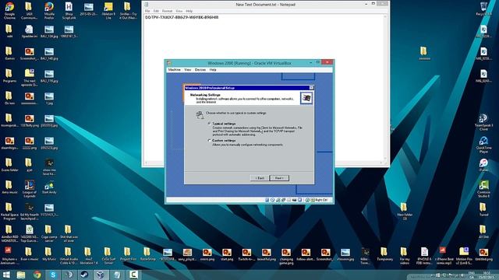
Task: Open the VirtualBox Devices menu
Action: 200,69
